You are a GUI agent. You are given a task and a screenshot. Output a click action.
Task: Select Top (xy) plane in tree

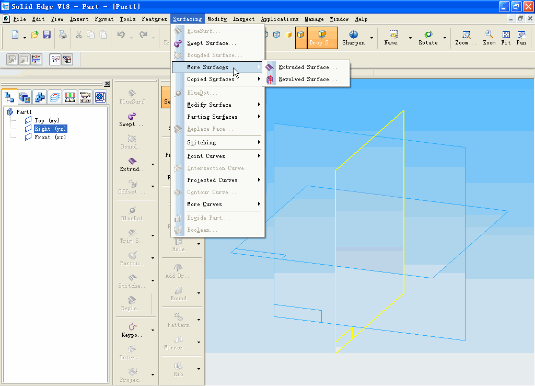(46, 121)
